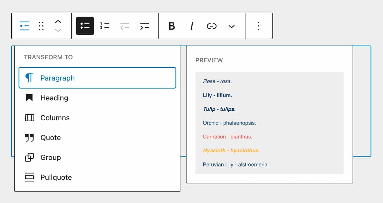Apply italic formatting
This screenshot has height=203, width=383.
[191, 26]
